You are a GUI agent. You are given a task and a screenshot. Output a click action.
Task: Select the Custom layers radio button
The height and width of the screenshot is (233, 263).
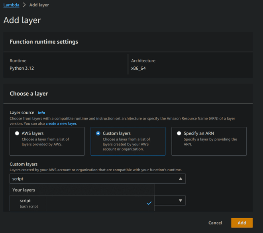point(98,133)
